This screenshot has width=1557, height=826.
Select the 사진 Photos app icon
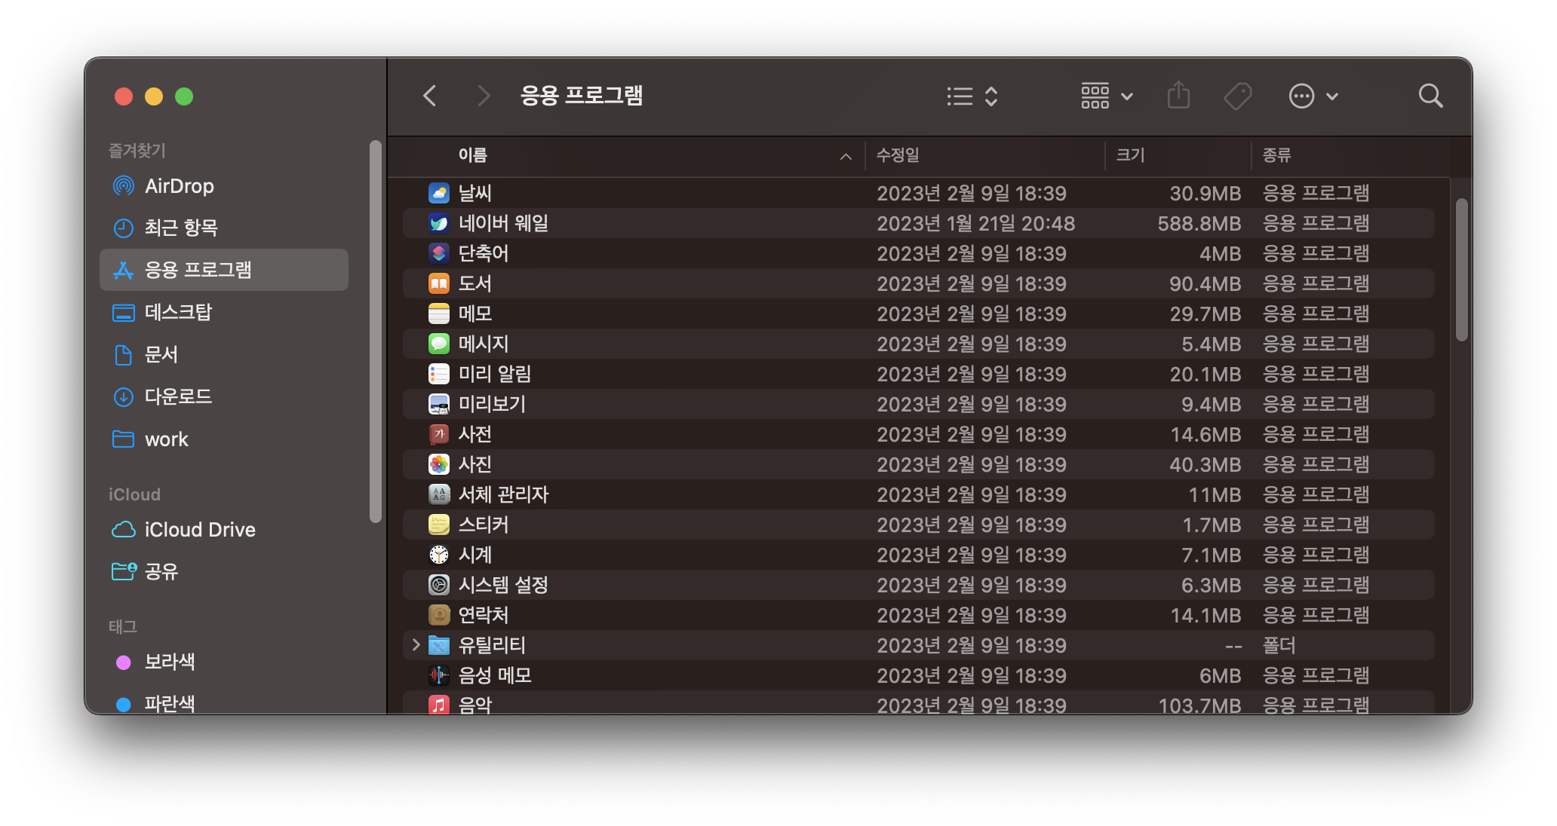pos(438,464)
